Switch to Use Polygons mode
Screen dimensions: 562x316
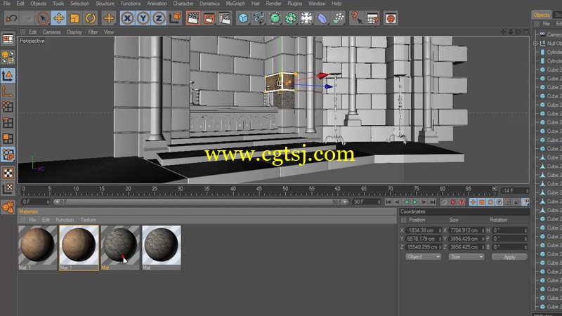point(8,138)
